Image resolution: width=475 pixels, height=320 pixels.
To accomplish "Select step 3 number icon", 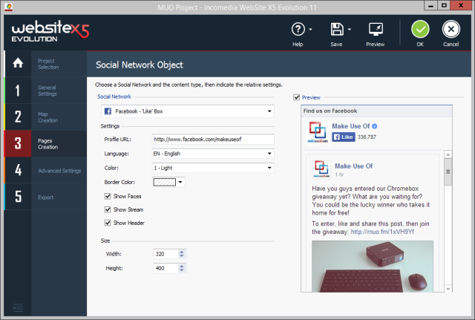I will click(18, 143).
